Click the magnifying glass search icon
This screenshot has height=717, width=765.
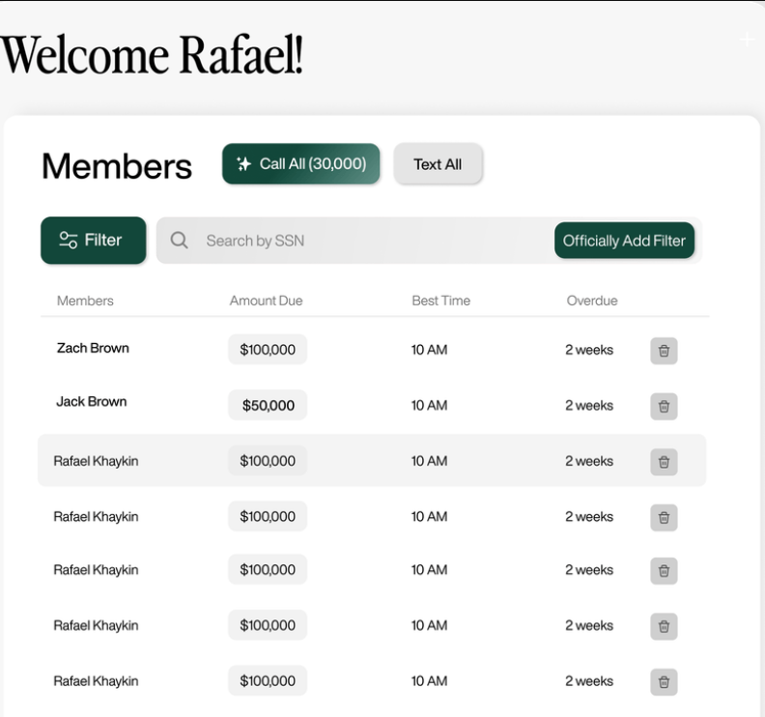pyautogui.click(x=179, y=241)
